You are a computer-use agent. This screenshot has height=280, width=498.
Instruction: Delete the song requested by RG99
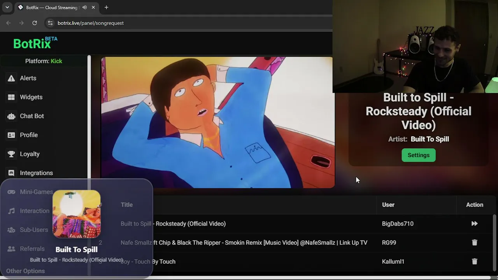pos(475,243)
